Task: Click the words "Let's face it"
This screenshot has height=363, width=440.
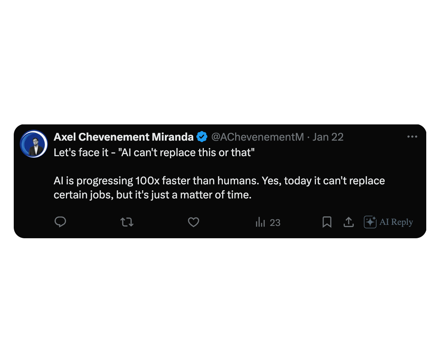Action: click(x=81, y=153)
